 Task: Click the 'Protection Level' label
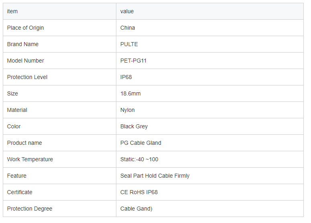point(27,77)
